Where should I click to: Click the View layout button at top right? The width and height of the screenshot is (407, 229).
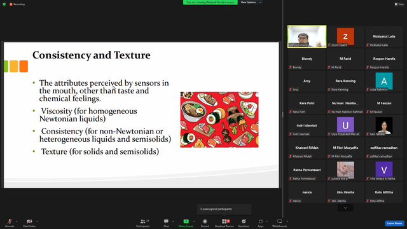point(399,4)
